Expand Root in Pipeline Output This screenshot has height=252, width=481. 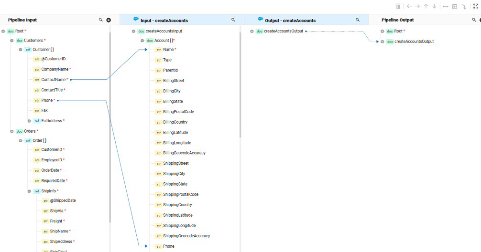[x=382, y=31]
